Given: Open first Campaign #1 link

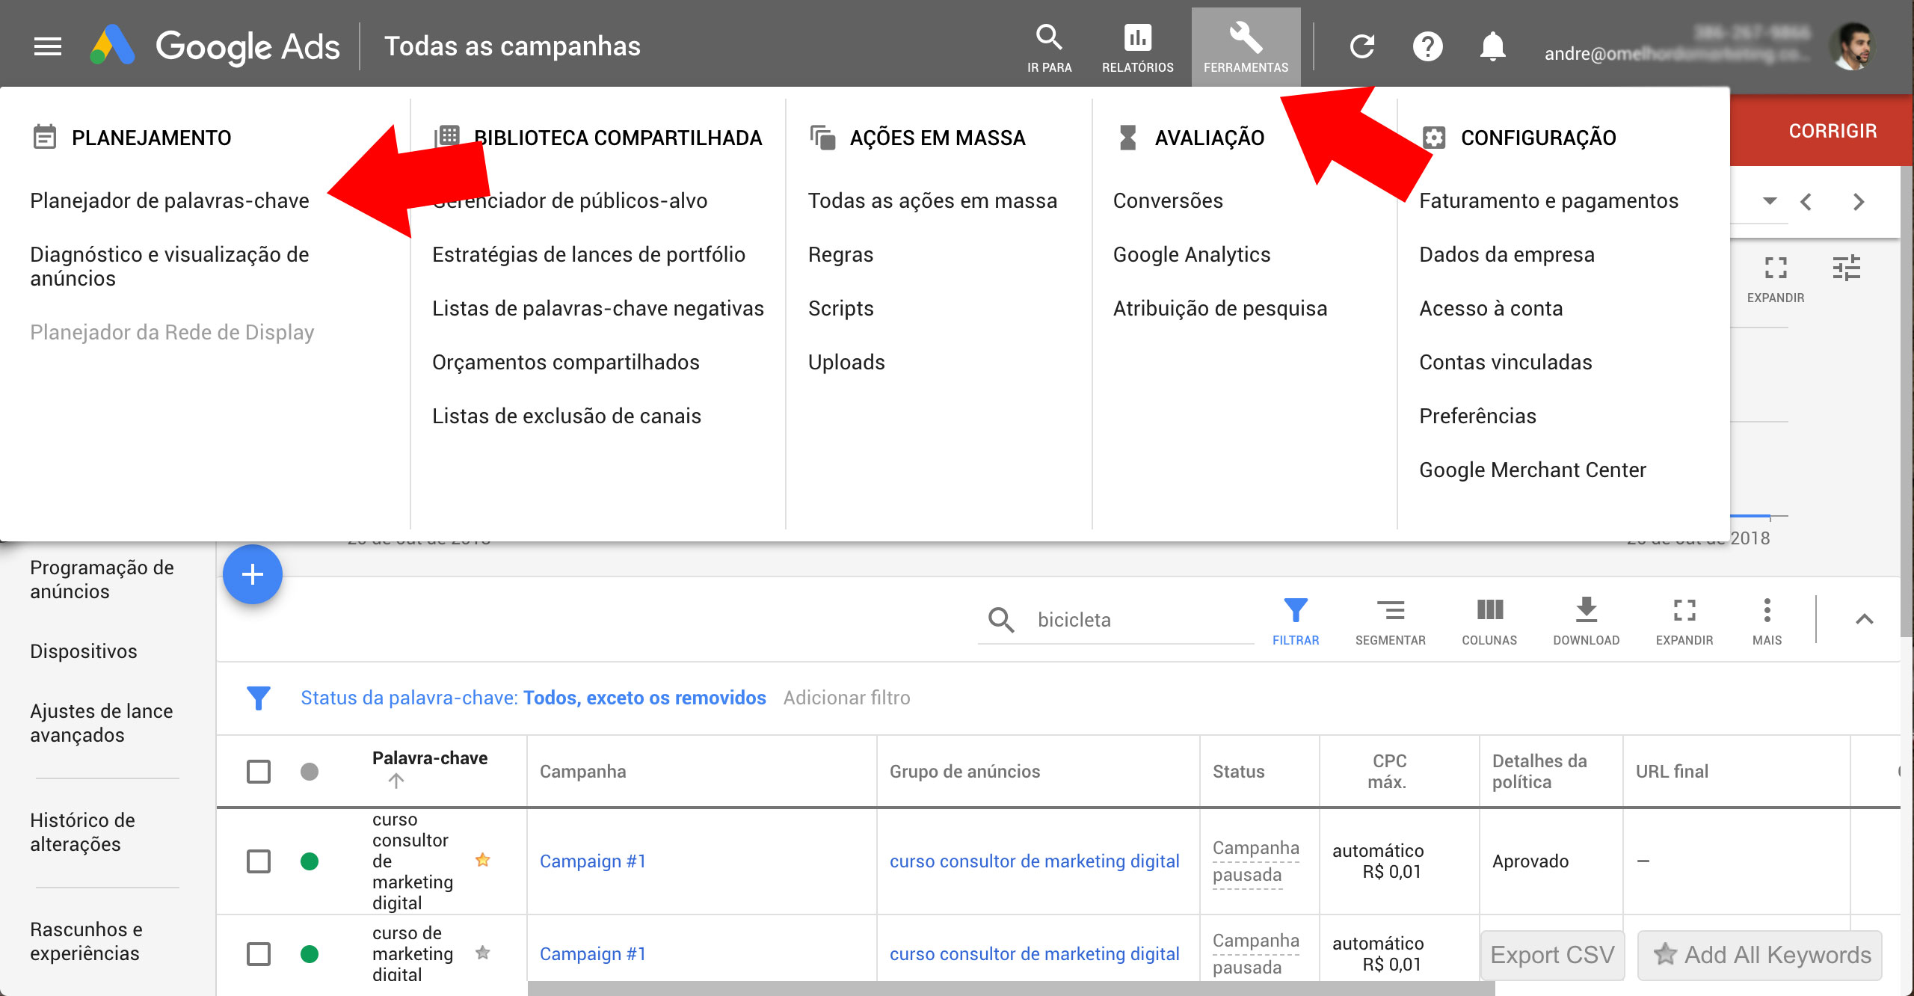Looking at the screenshot, I should pyautogui.click(x=592, y=861).
